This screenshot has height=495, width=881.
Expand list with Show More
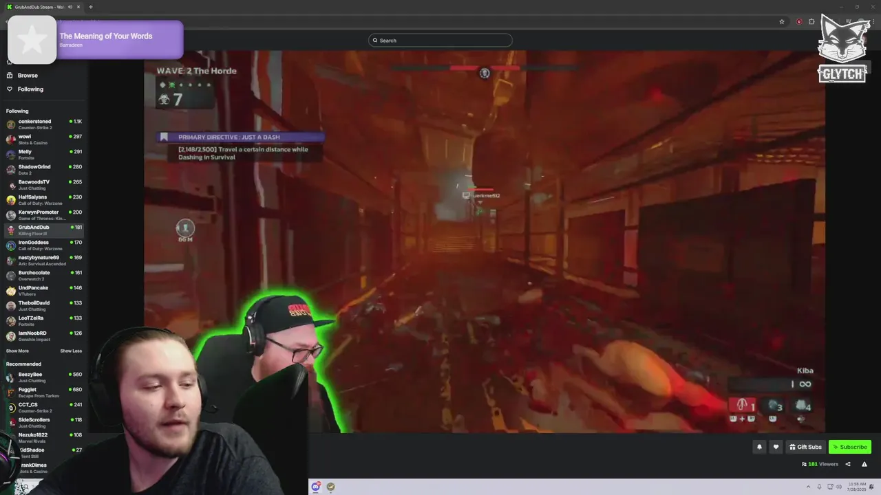pyautogui.click(x=17, y=351)
